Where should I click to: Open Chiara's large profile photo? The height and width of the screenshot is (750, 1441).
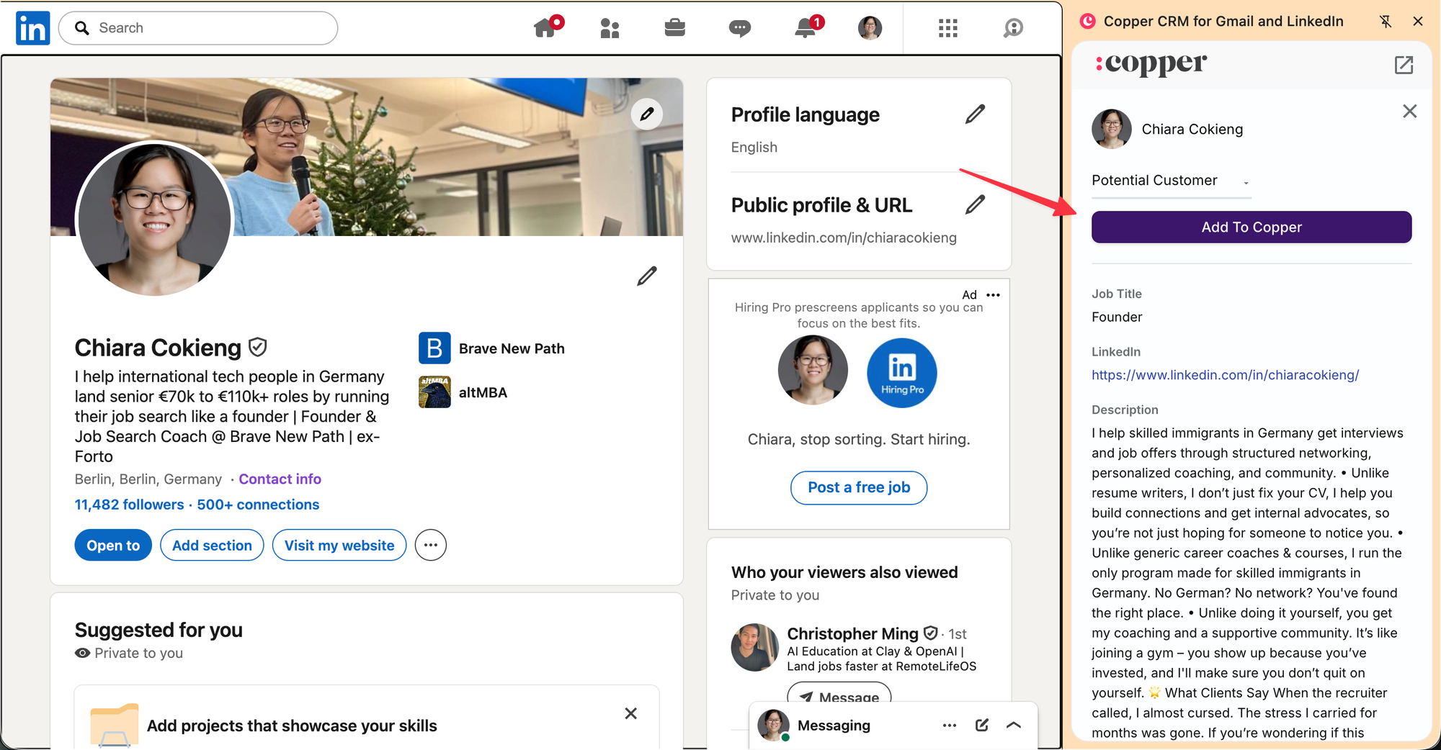point(155,218)
